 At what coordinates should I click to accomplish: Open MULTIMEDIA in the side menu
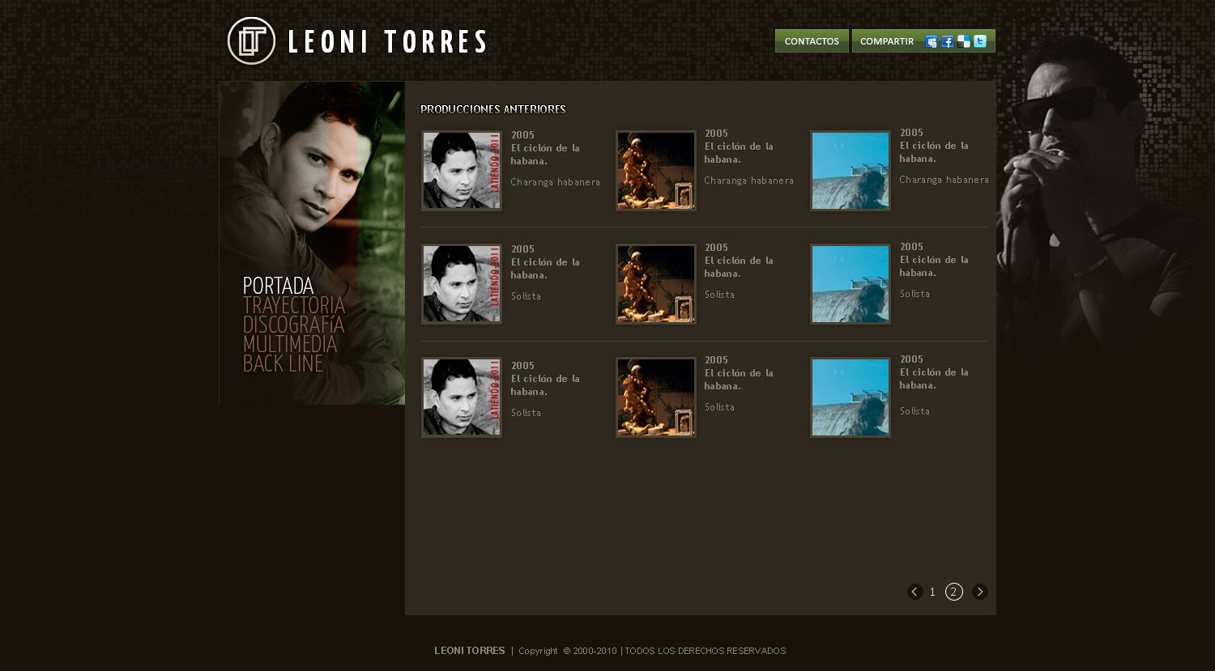pos(290,344)
